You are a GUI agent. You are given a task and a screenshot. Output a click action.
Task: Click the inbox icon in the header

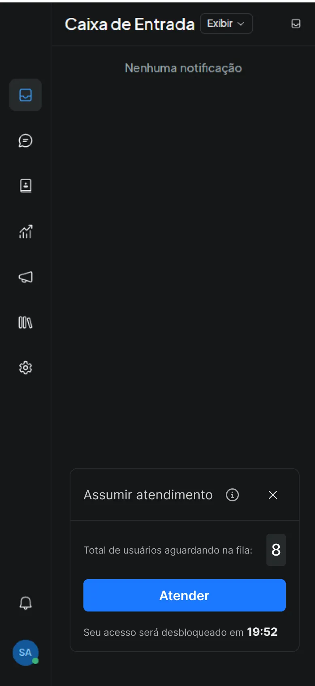click(x=296, y=24)
